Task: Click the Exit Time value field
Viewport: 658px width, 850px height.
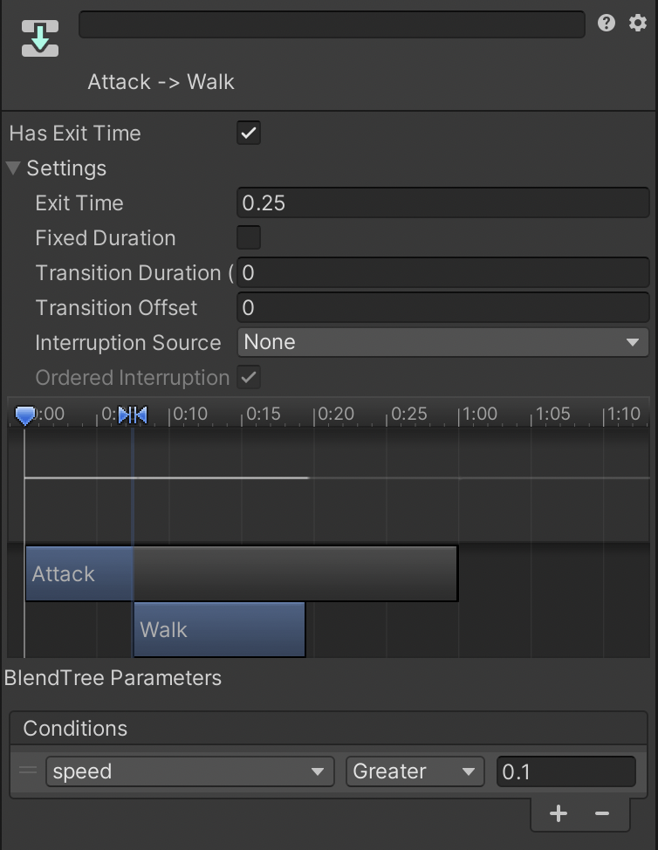Action: [442, 203]
